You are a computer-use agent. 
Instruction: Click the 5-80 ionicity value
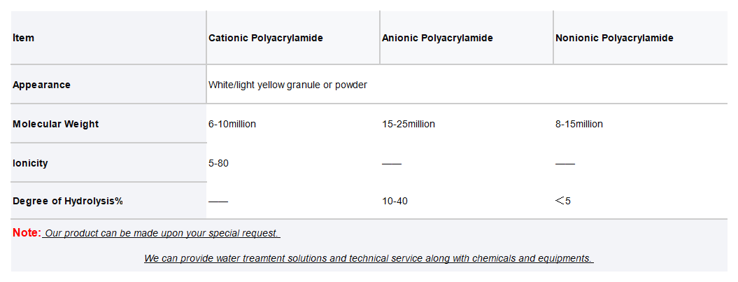pyautogui.click(x=218, y=163)
